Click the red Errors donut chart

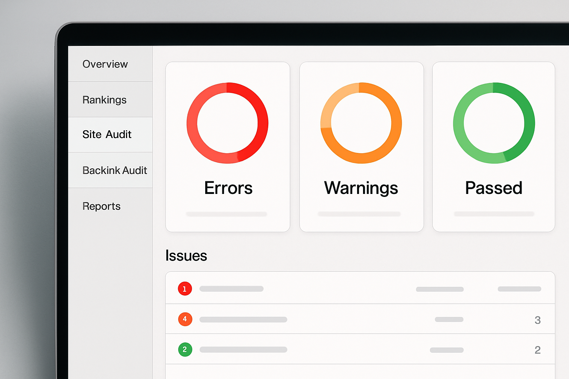coord(227,123)
